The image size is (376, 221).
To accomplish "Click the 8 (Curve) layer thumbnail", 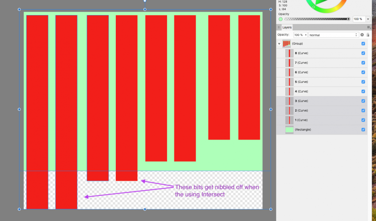I will (x=290, y=53).
